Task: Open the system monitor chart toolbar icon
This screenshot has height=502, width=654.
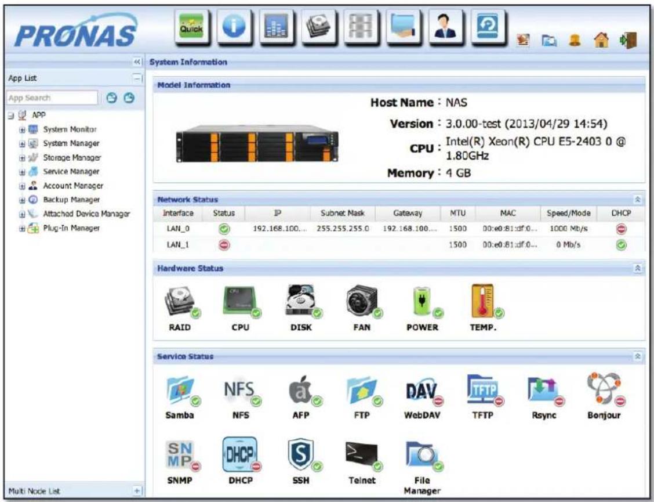Action: tap(277, 27)
